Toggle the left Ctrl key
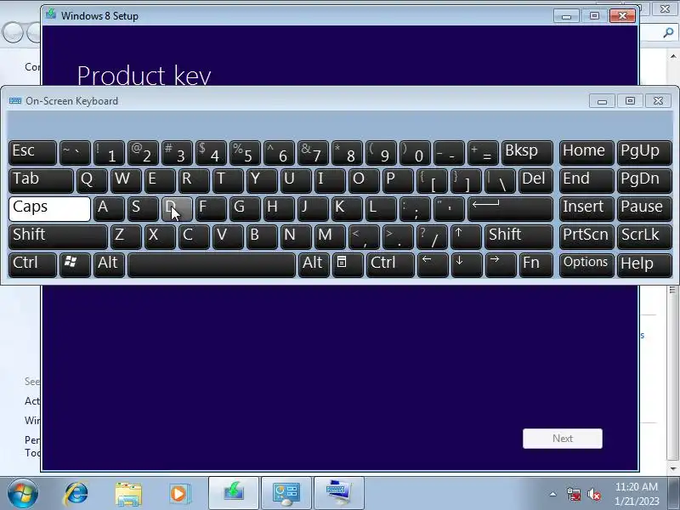The width and height of the screenshot is (680, 510). pos(32,264)
